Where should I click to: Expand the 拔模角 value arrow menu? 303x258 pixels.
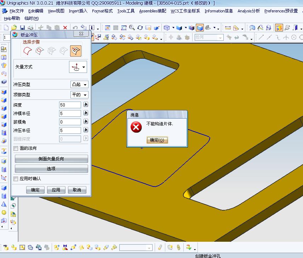[x=86, y=121]
